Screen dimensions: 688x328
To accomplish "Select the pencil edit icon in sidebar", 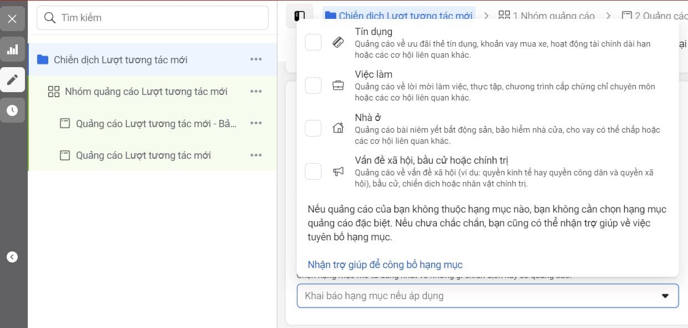I will 12,80.
